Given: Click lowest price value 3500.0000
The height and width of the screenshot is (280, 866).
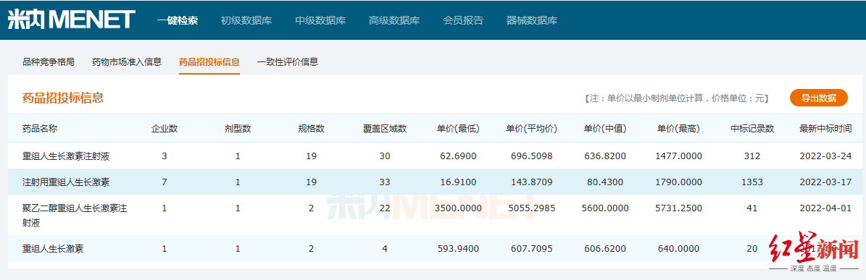Looking at the screenshot, I should [x=459, y=208].
